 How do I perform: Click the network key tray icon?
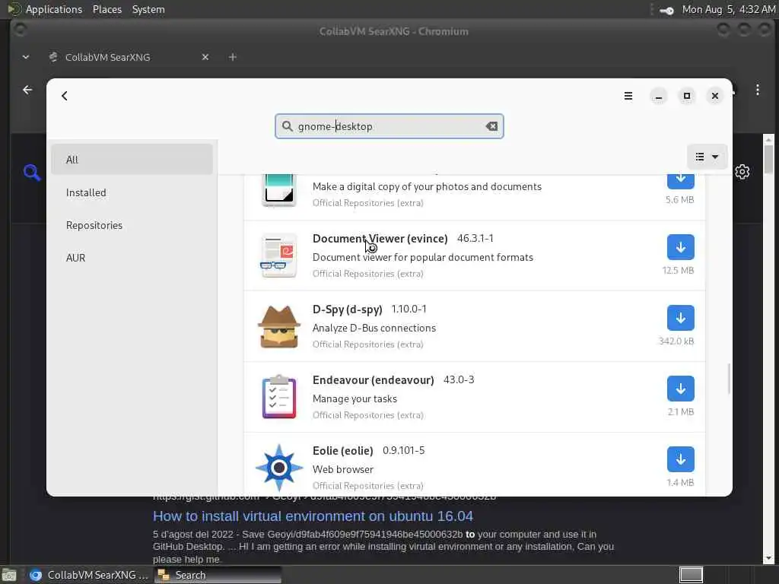tap(666, 10)
